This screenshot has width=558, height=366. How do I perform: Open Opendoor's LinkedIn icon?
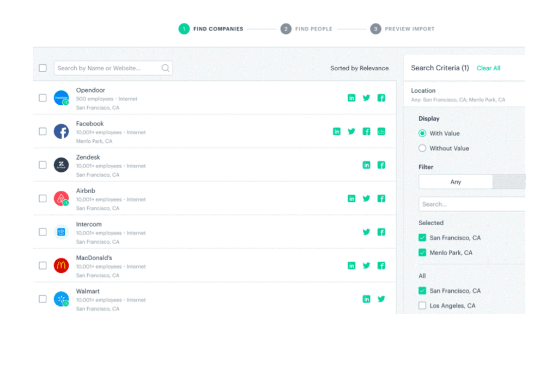click(351, 98)
